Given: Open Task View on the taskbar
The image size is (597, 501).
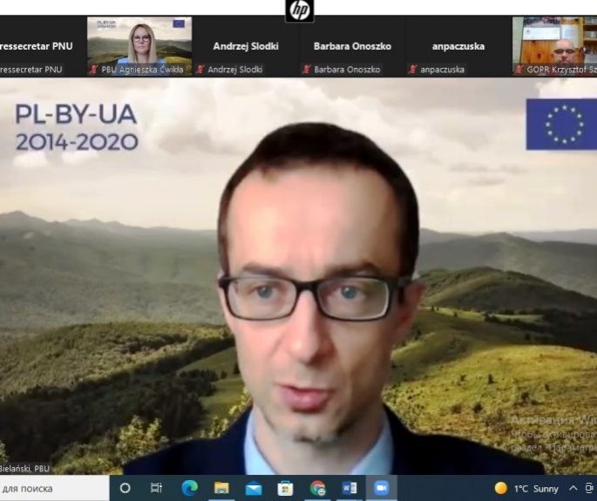Looking at the screenshot, I should pos(157,488).
